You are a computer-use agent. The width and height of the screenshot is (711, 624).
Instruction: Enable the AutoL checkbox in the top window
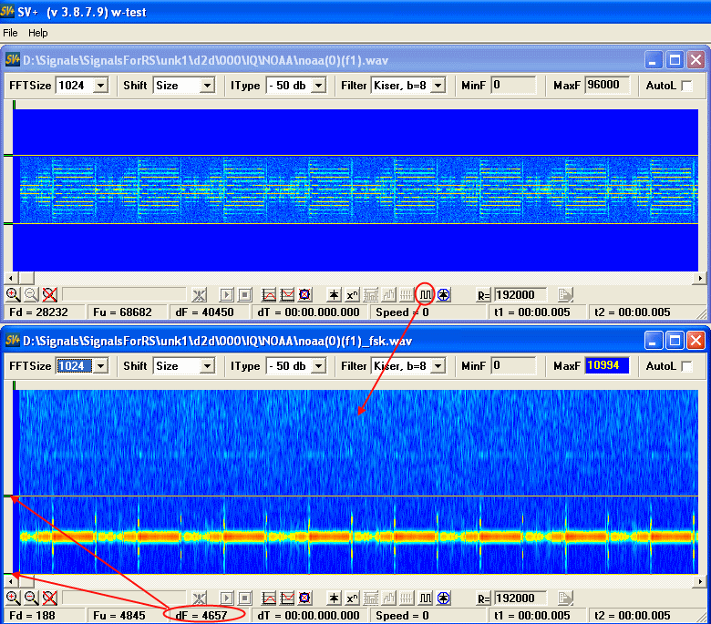click(686, 86)
